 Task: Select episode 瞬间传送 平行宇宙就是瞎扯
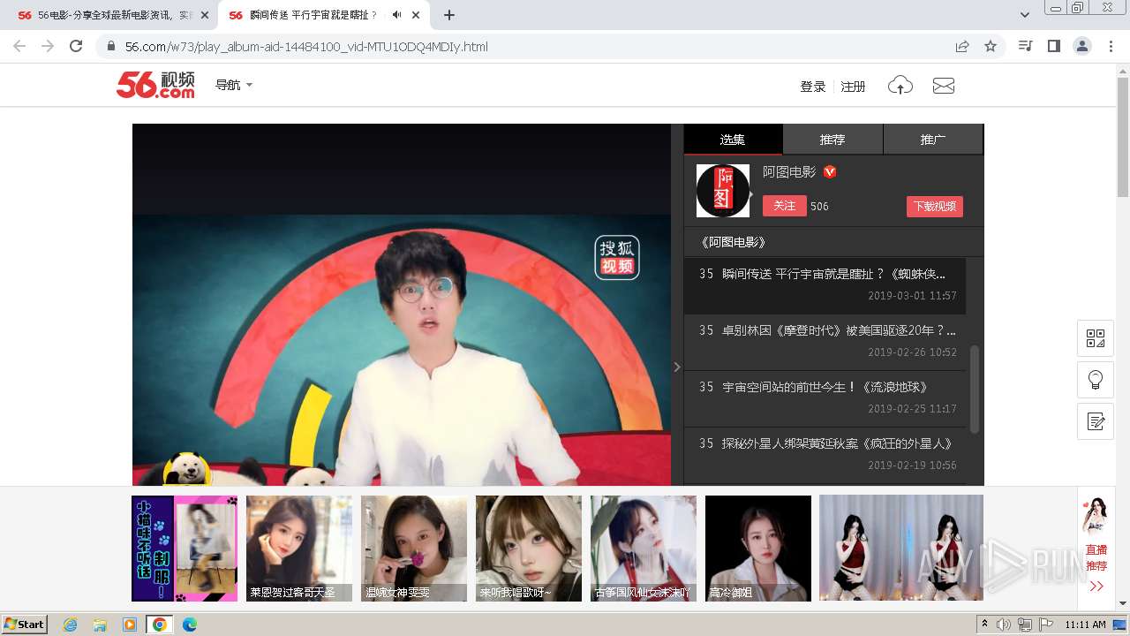click(x=825, y=284)
